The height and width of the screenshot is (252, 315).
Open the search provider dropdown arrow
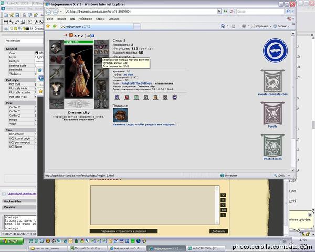pyautogui.click(x=292, y=12)
